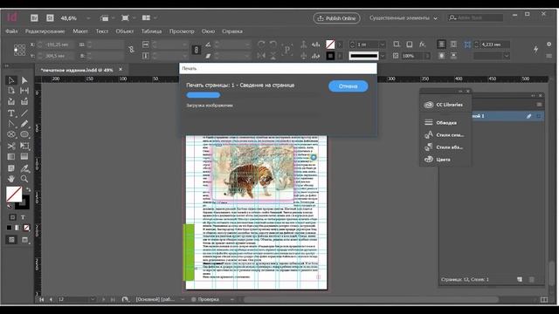
Task: Select the Ellipse tool
Action: (24, 134)
